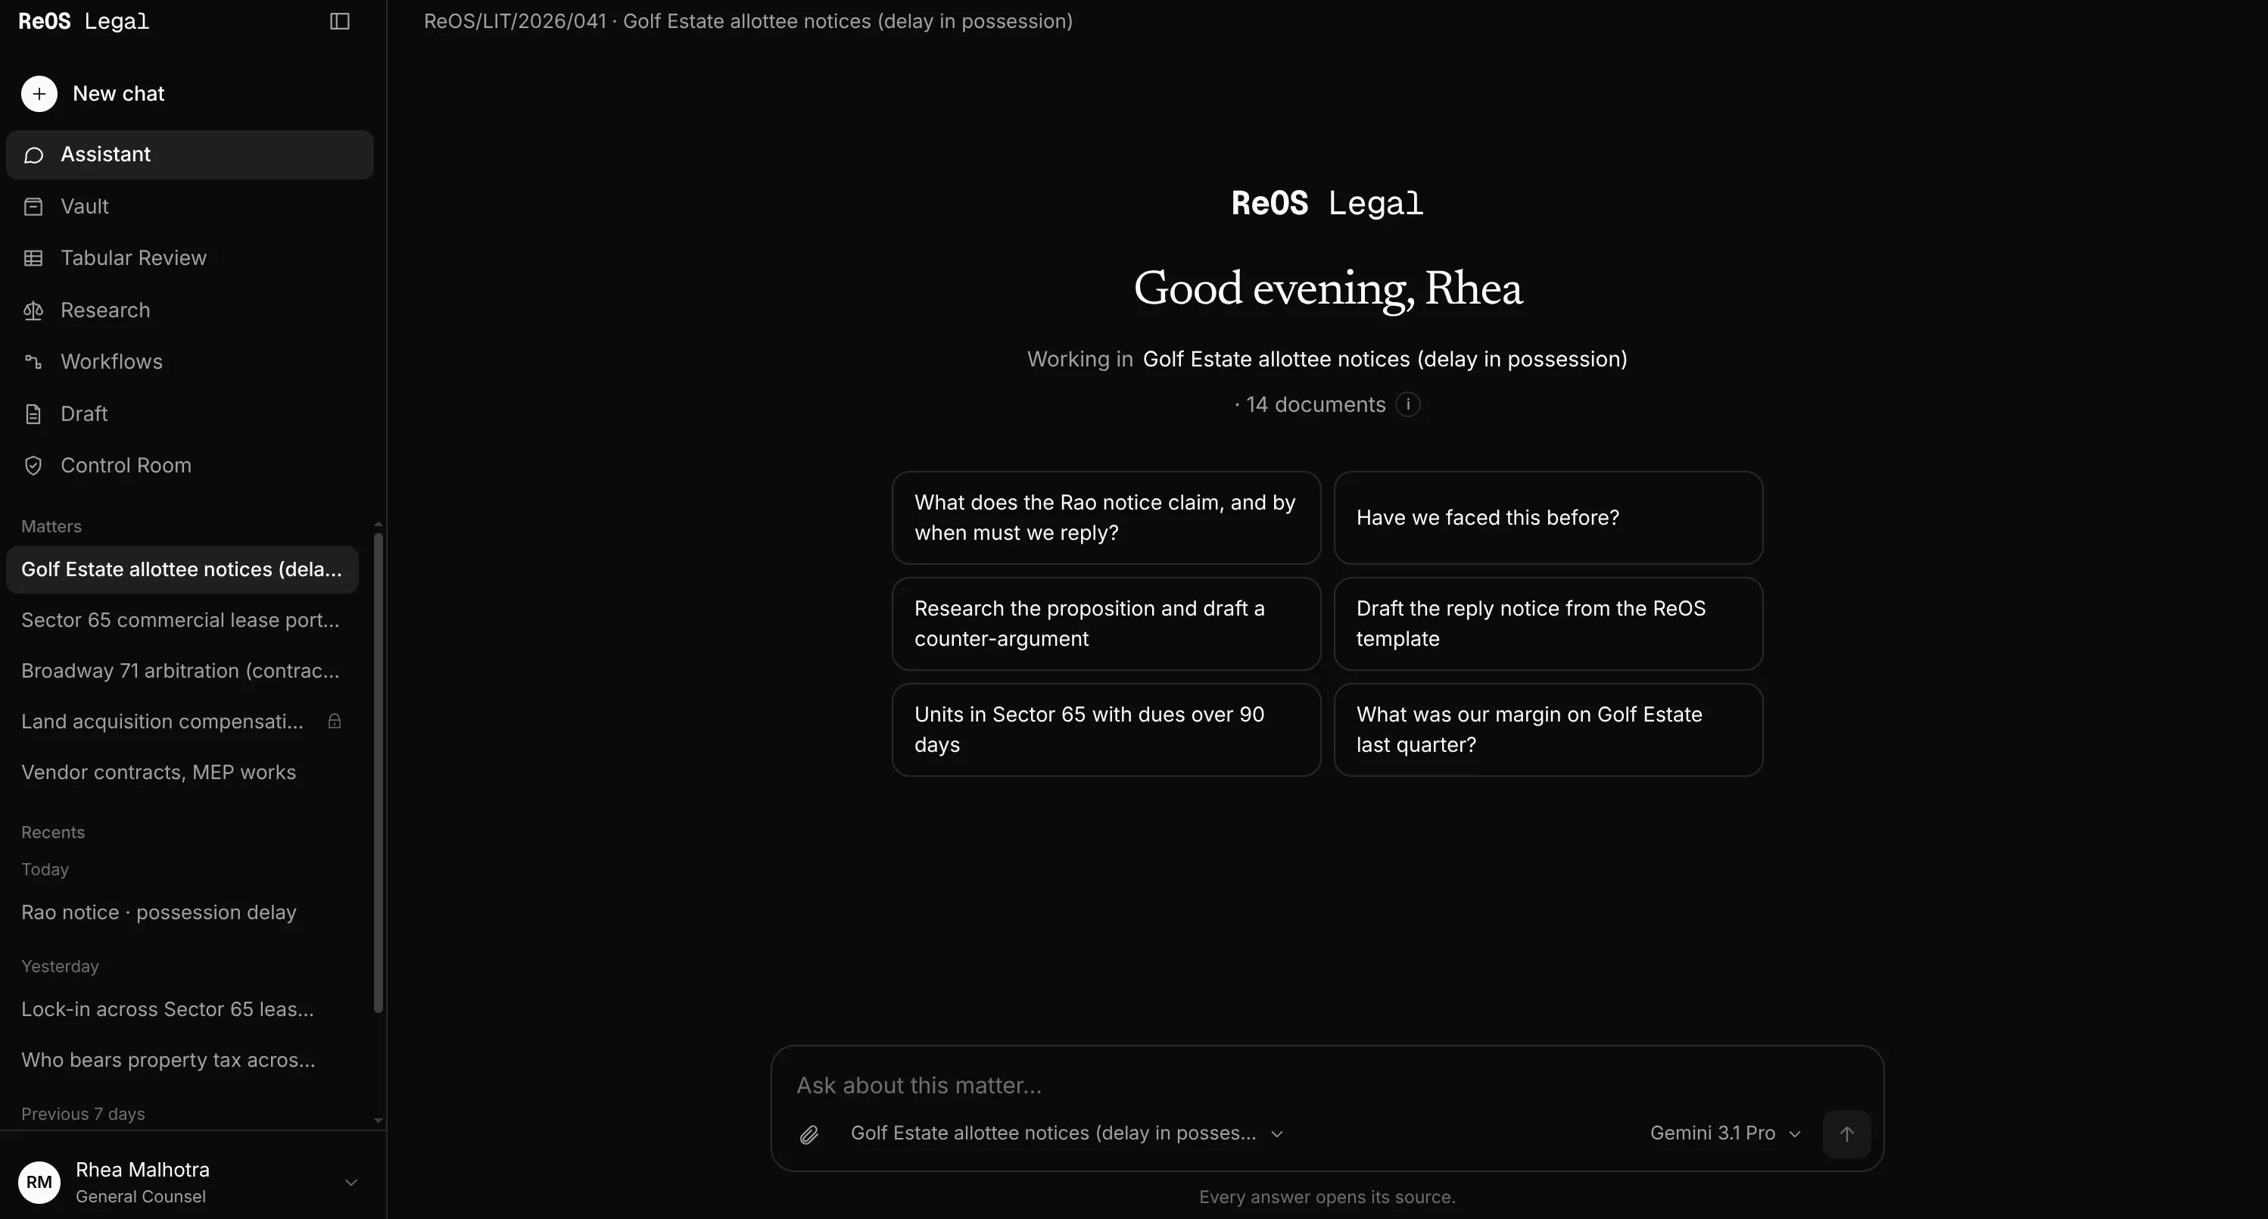Viewport: 2268px width, 1219px height.
Task: Click the matter name link after 'Working in'
Action: [x=1384, y=360]
